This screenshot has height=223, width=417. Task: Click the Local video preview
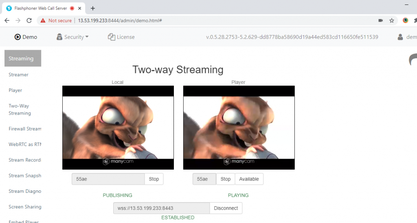pos(118,128)
